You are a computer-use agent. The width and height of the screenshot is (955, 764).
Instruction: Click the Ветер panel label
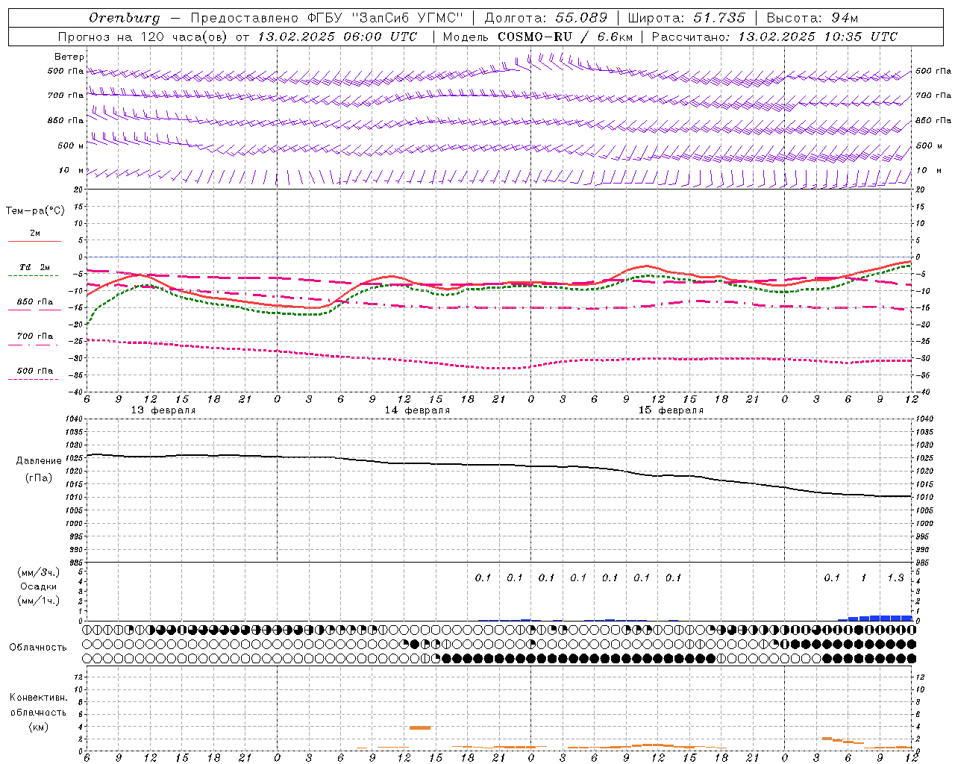tap(69, 57)
